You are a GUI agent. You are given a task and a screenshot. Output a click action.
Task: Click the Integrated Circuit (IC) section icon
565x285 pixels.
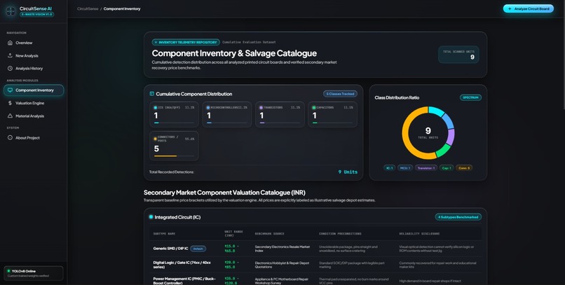click(x=151, y=217)
